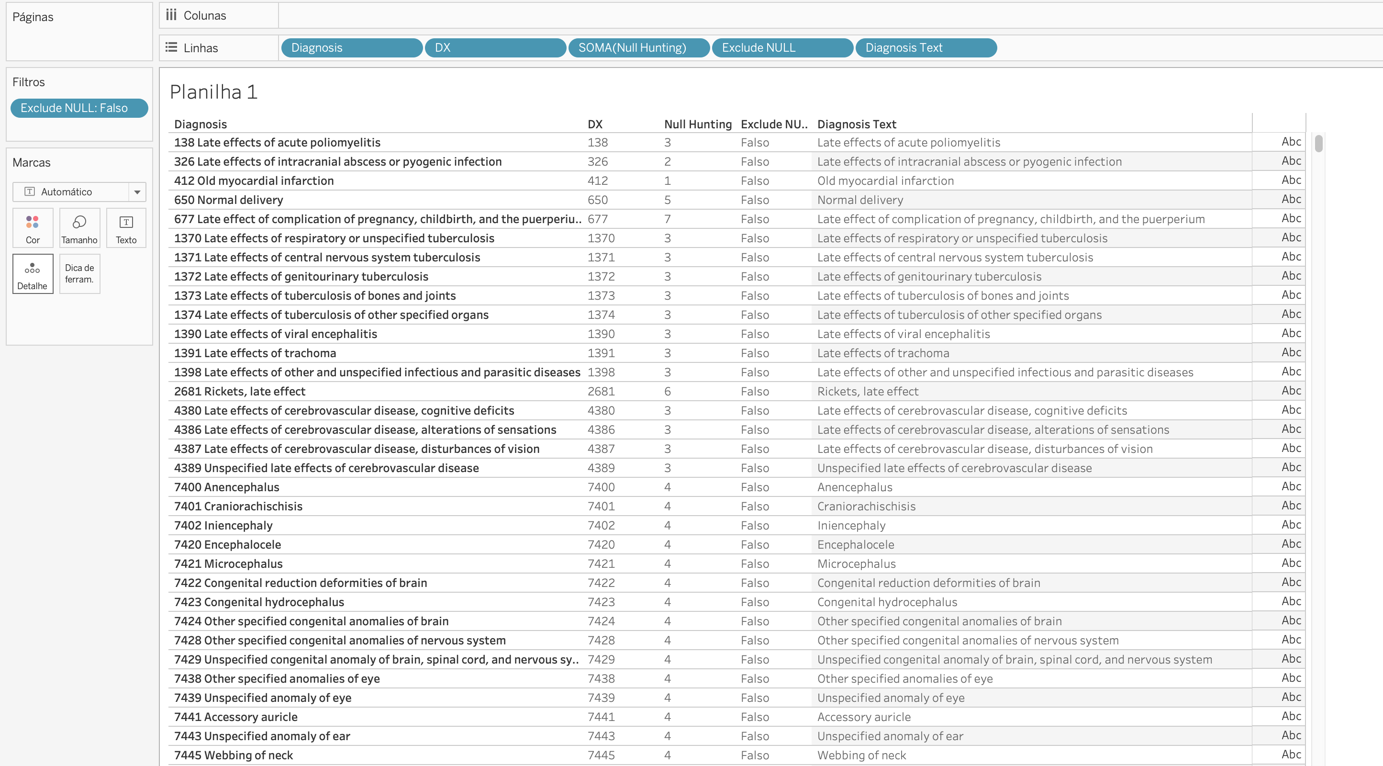1383x766 pixels.
Task: Open the Cor marks card
Action: click(32, 228)
